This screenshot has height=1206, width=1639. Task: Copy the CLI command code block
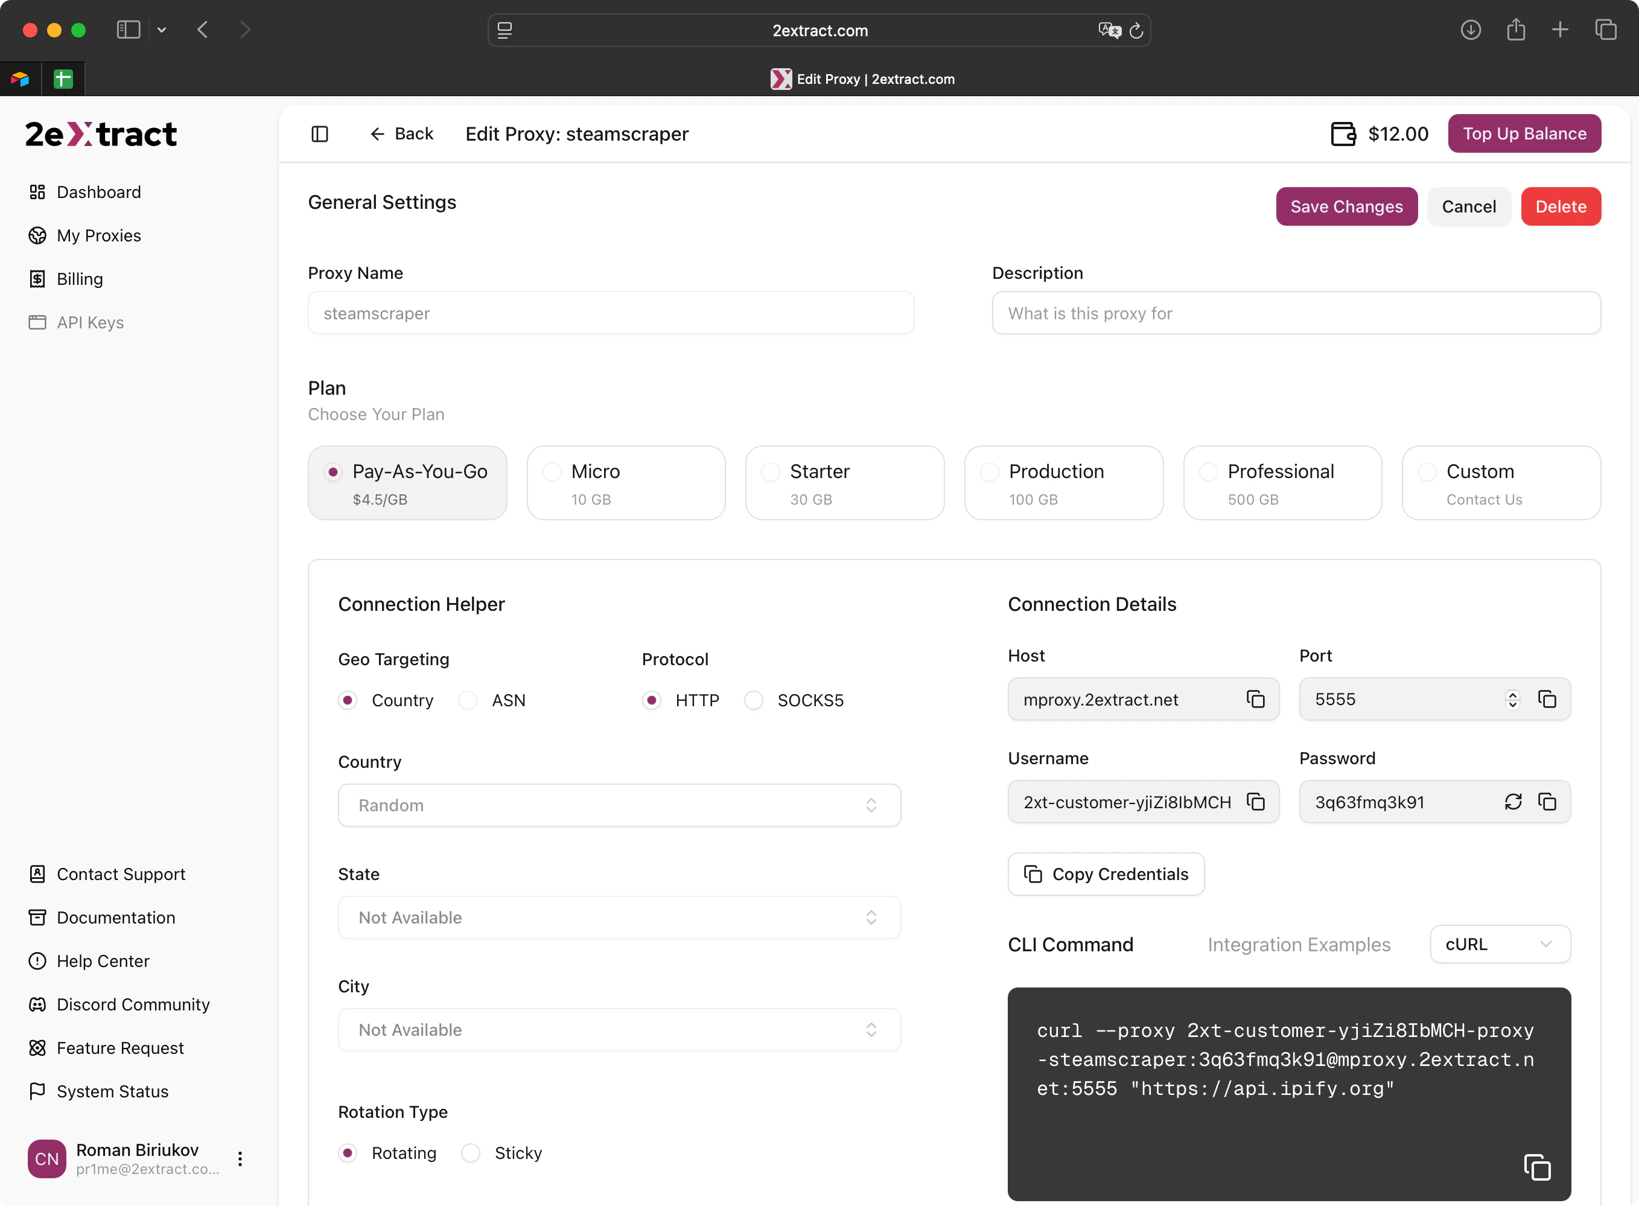(x=1537, y=1167)
